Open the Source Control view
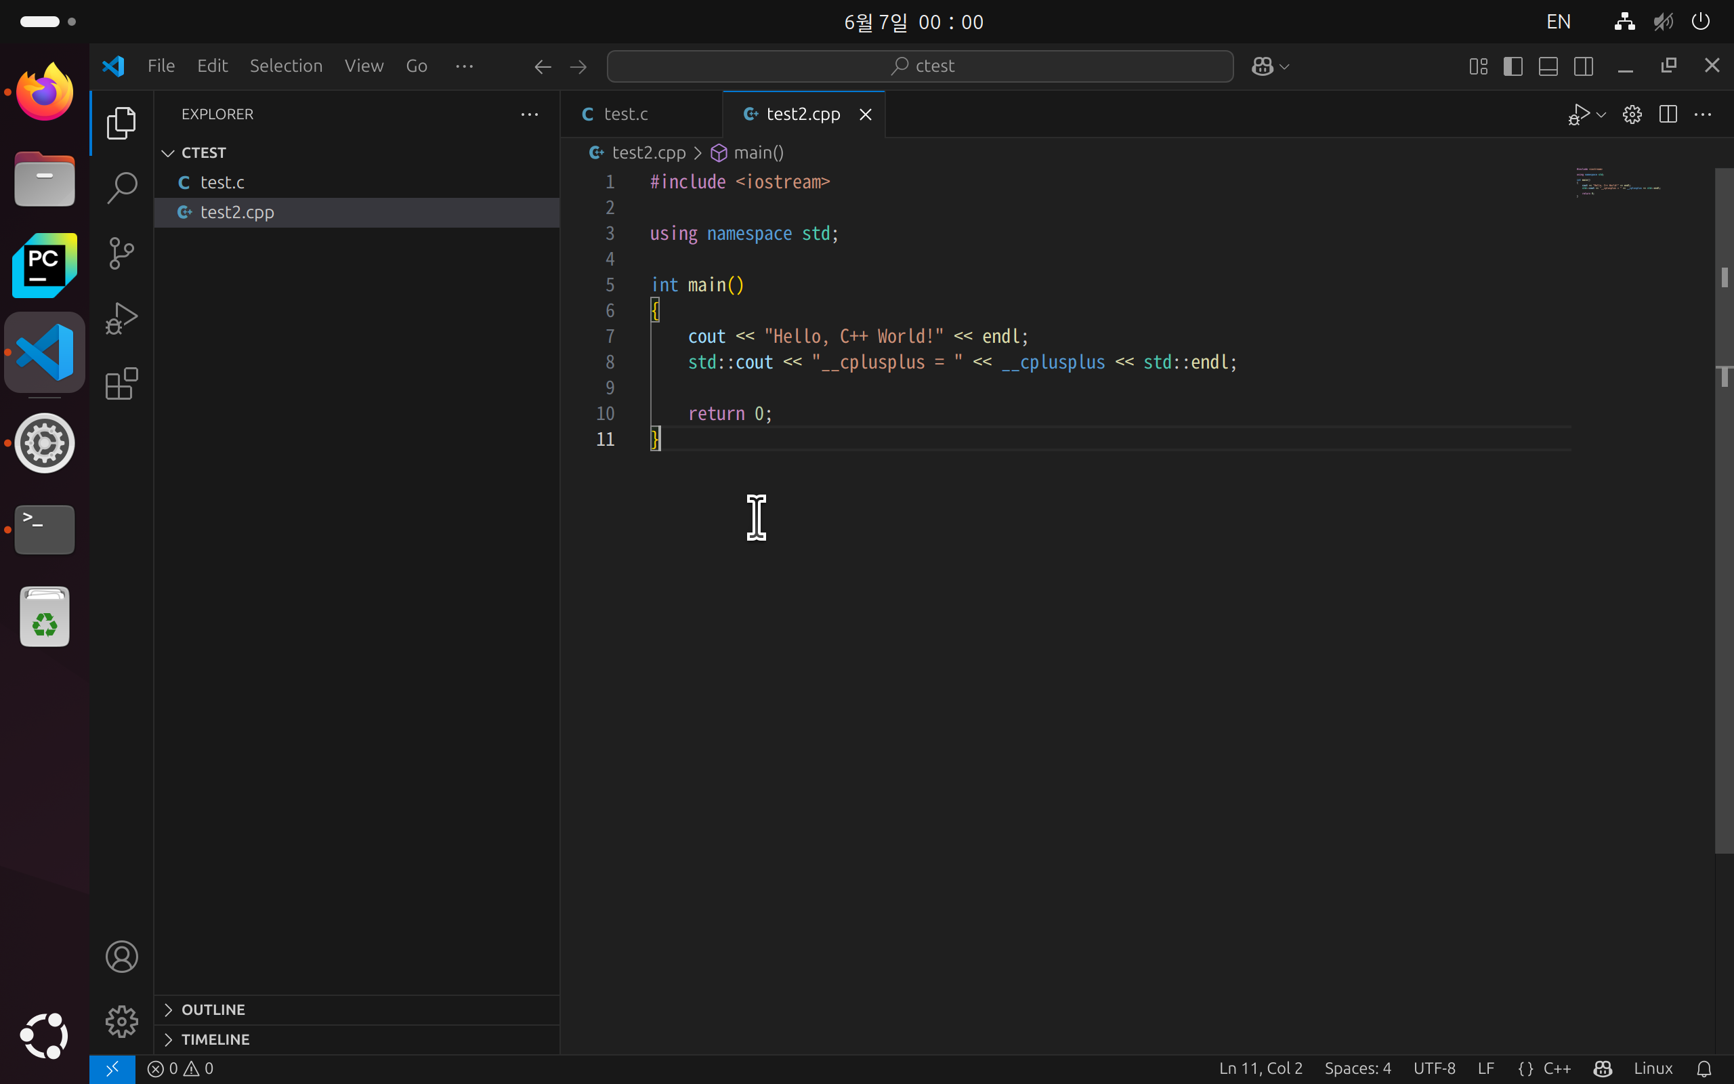 (x=121, y=253)
